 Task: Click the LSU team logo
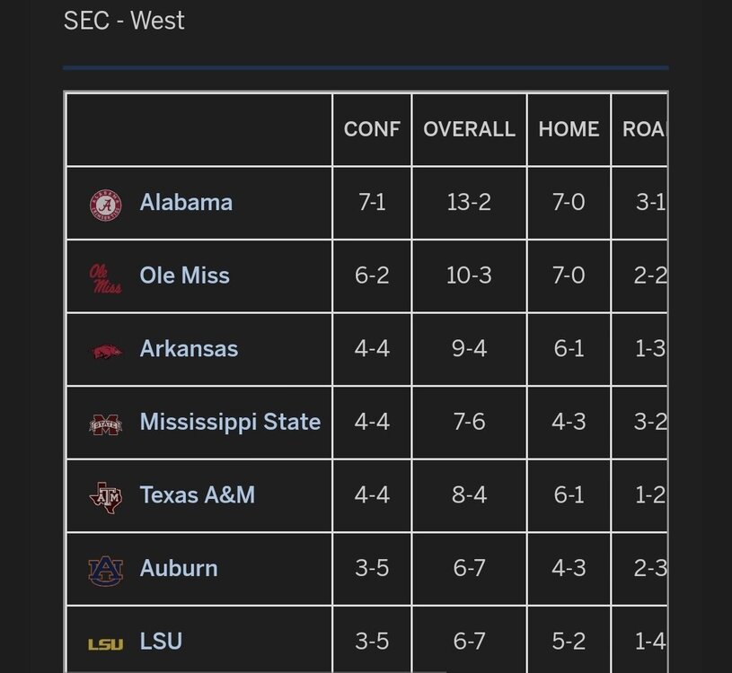[105, 643]
